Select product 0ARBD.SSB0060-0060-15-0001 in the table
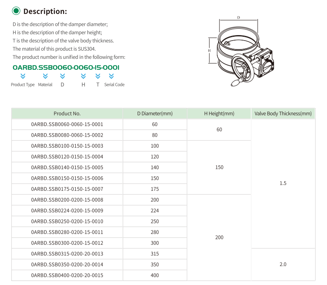The image size is (327, 285). [67, 124]
